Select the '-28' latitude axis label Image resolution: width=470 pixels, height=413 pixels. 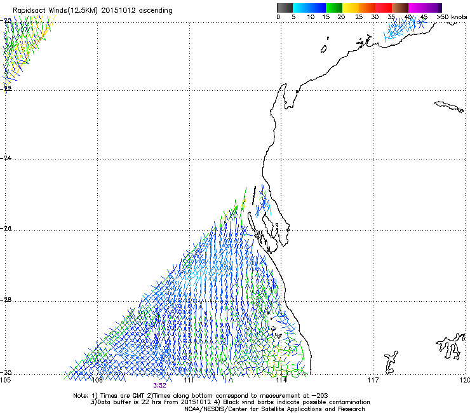coord(6,300)
